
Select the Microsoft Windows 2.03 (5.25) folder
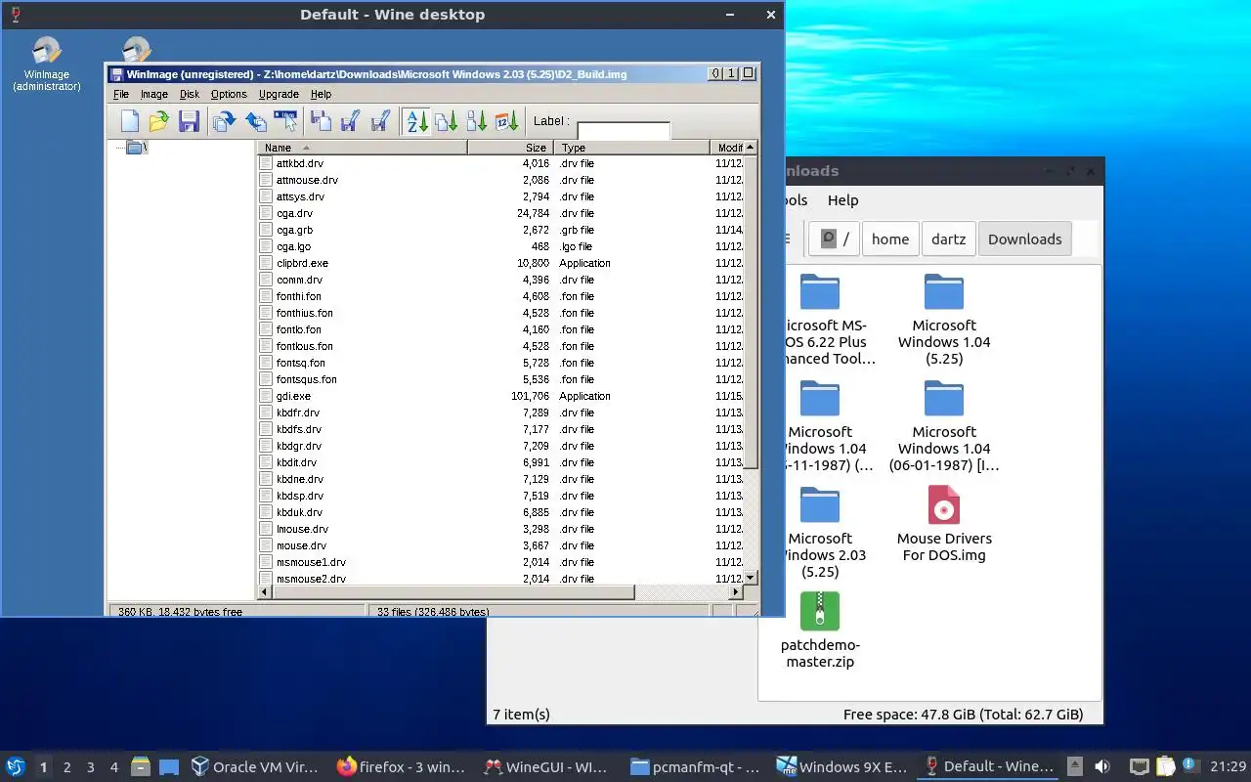coord(819,533)
